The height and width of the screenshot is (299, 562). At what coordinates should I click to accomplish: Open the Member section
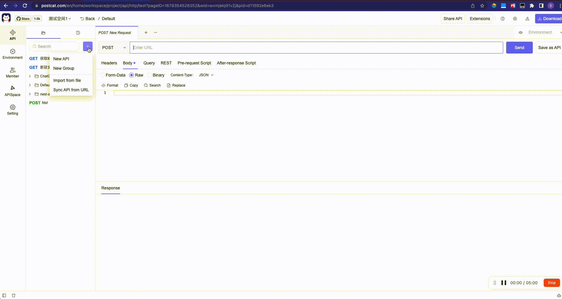[12, 72]
